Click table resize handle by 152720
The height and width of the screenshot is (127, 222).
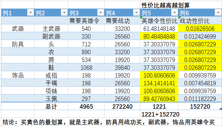click(220, 109)
